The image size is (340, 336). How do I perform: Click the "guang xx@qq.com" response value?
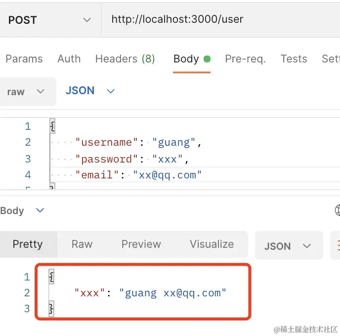coord(172,293)
